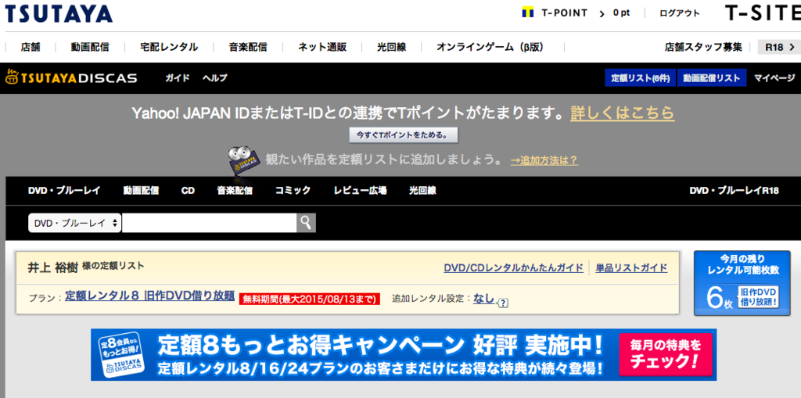
Task: Click the magnifying glass search button
Action: (x=306, y=223)
